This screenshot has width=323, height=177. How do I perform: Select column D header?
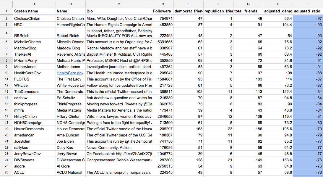(163, 4)
